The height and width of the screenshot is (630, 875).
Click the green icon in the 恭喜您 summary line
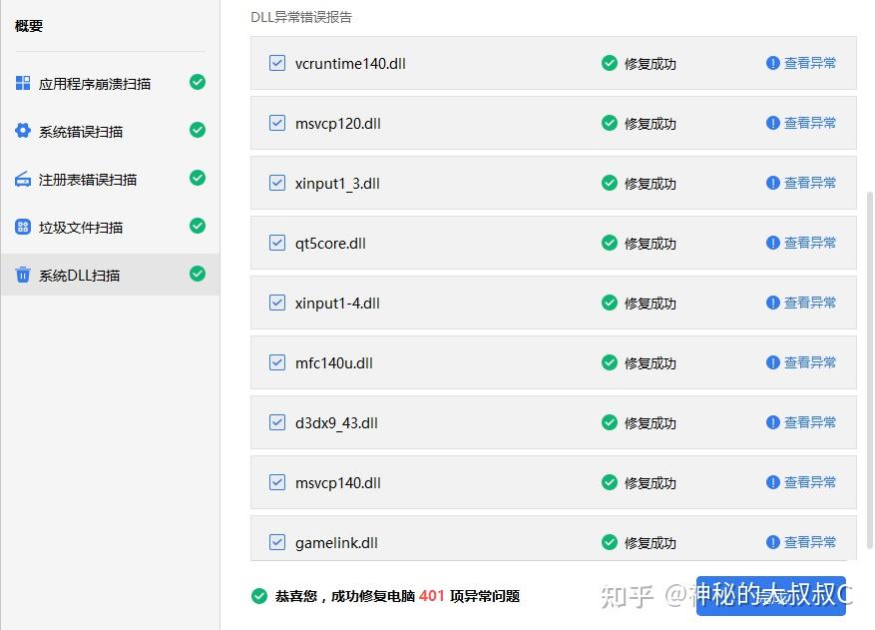(258, 596)
